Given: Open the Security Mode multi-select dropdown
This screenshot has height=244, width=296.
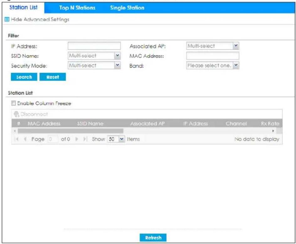Looking at the screenshot, I should (x=117, y=65).
